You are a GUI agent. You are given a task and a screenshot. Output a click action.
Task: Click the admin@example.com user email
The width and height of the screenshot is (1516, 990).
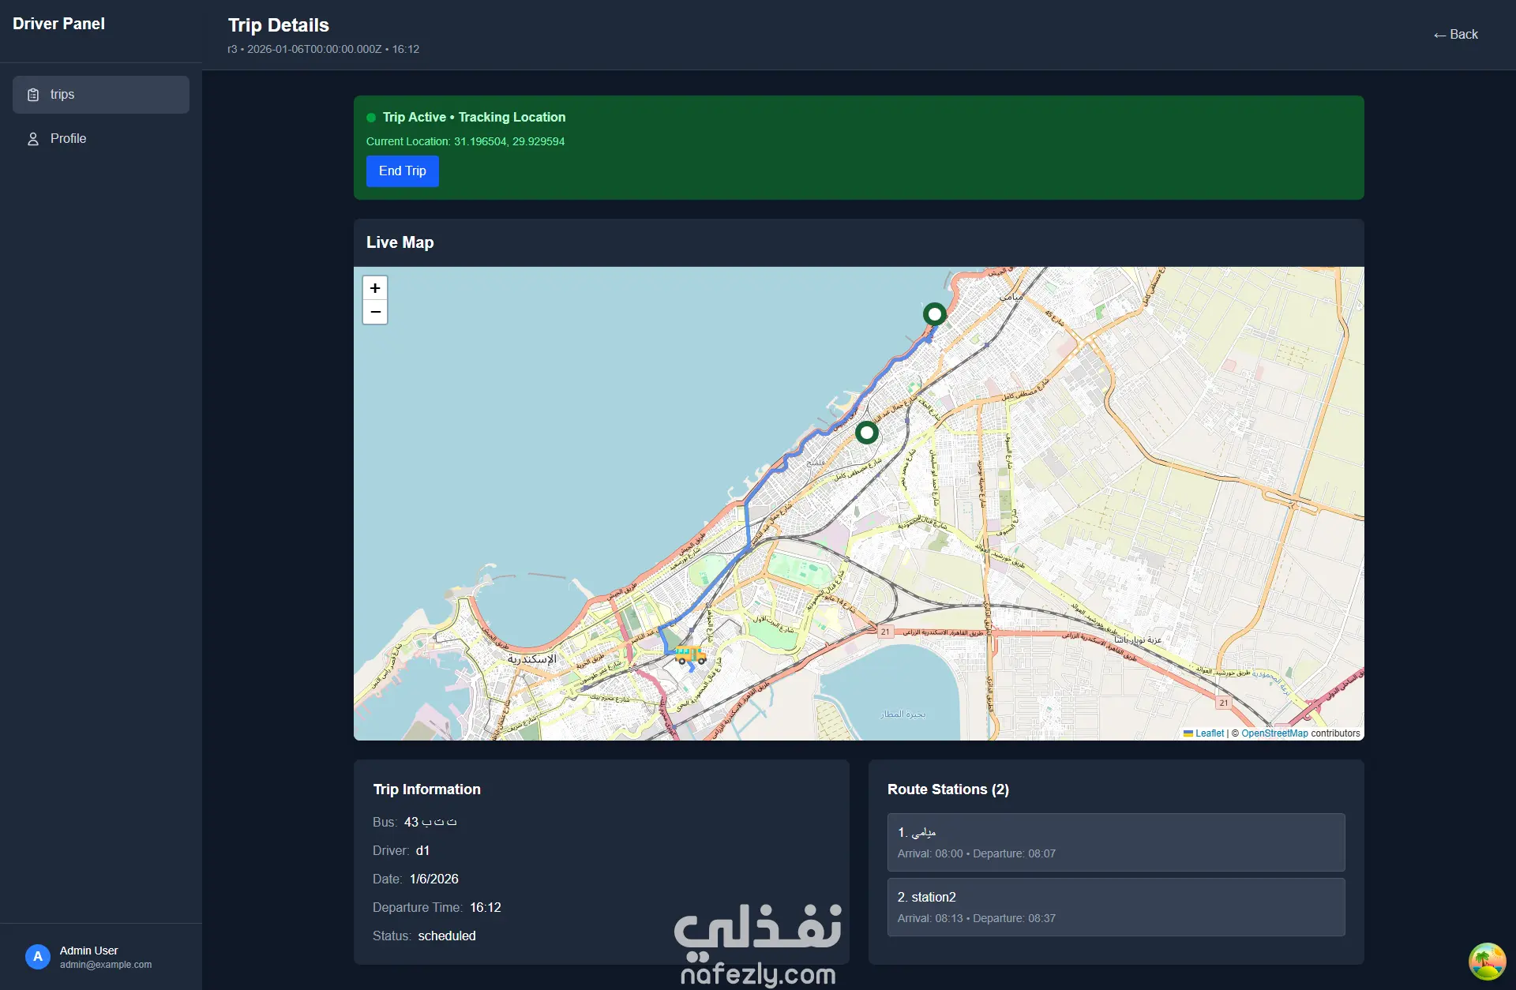point(106,965)
